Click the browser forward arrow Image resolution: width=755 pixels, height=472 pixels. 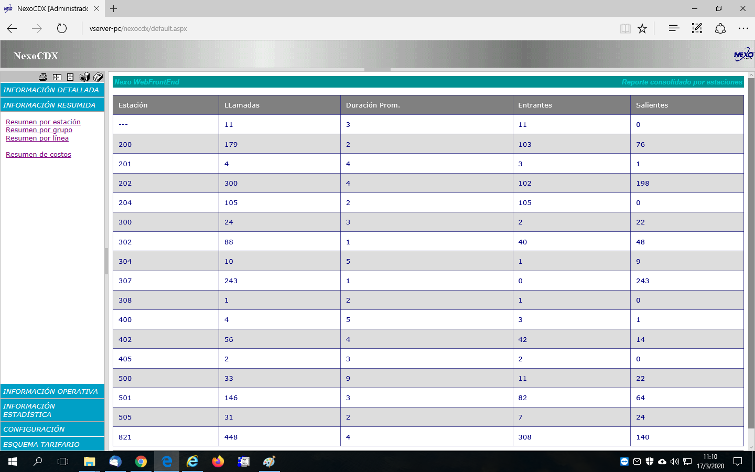tap(37, 28)
